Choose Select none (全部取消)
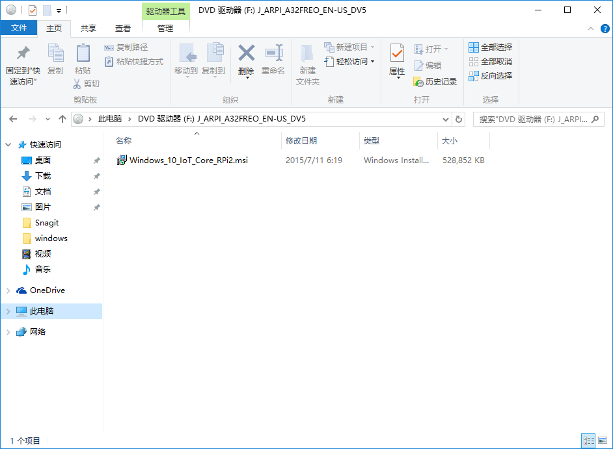 click(490, 61)
